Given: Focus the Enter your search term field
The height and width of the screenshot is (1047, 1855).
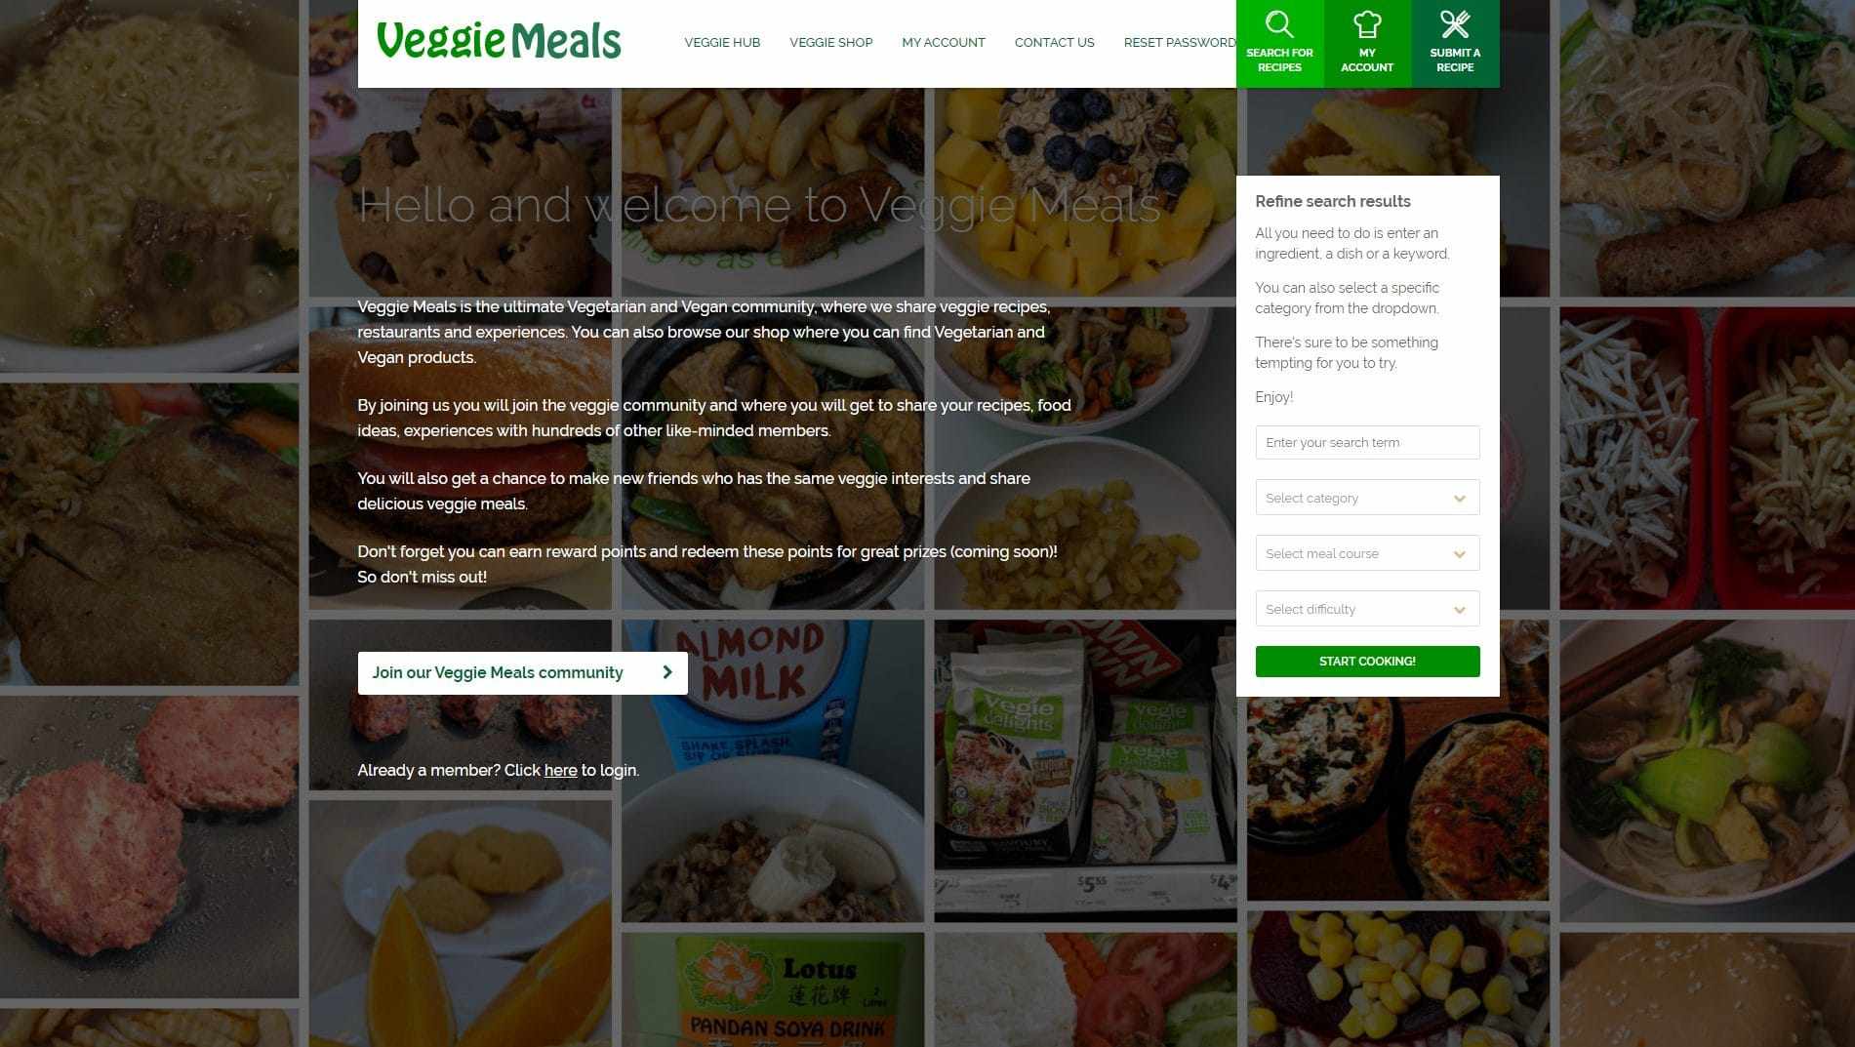Looking at the screenshot, I should coord(1367,442).
